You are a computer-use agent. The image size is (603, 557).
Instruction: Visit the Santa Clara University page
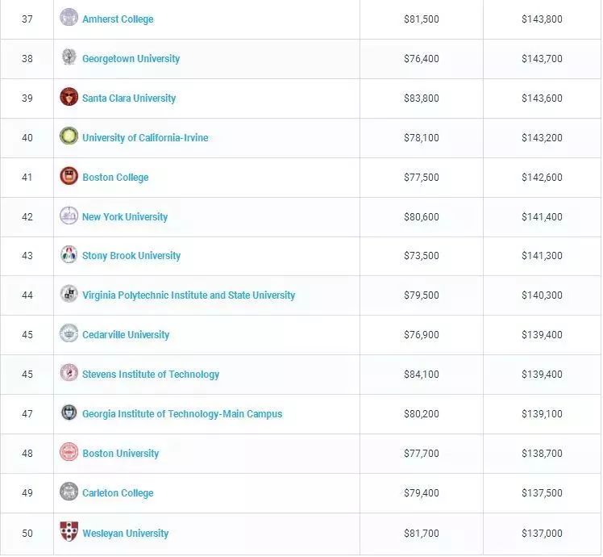tap(129, 98)
